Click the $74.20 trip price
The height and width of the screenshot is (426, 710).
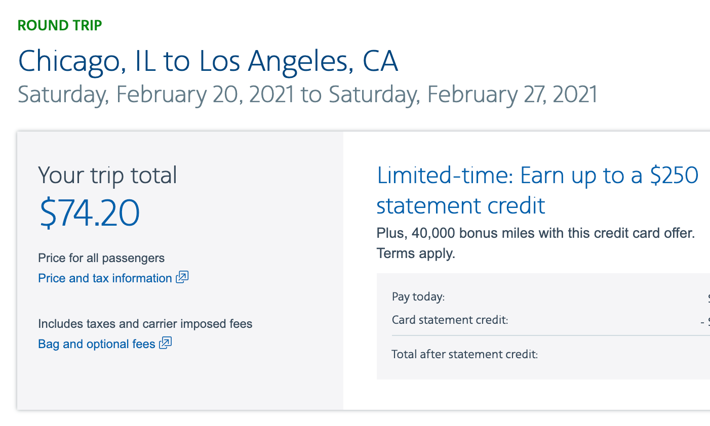point(90,212)
